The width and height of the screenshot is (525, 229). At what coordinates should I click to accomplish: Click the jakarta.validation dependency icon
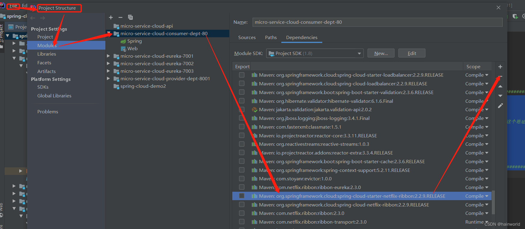click(255, 110)
